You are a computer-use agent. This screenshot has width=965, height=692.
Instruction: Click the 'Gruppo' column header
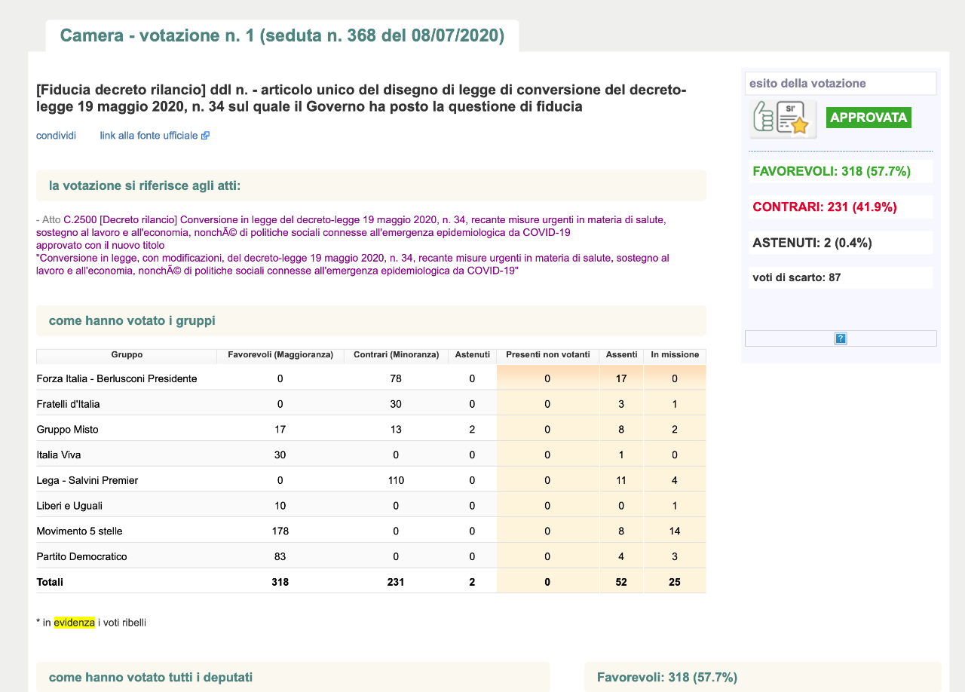pyautogui.click(x=127, y=354)
